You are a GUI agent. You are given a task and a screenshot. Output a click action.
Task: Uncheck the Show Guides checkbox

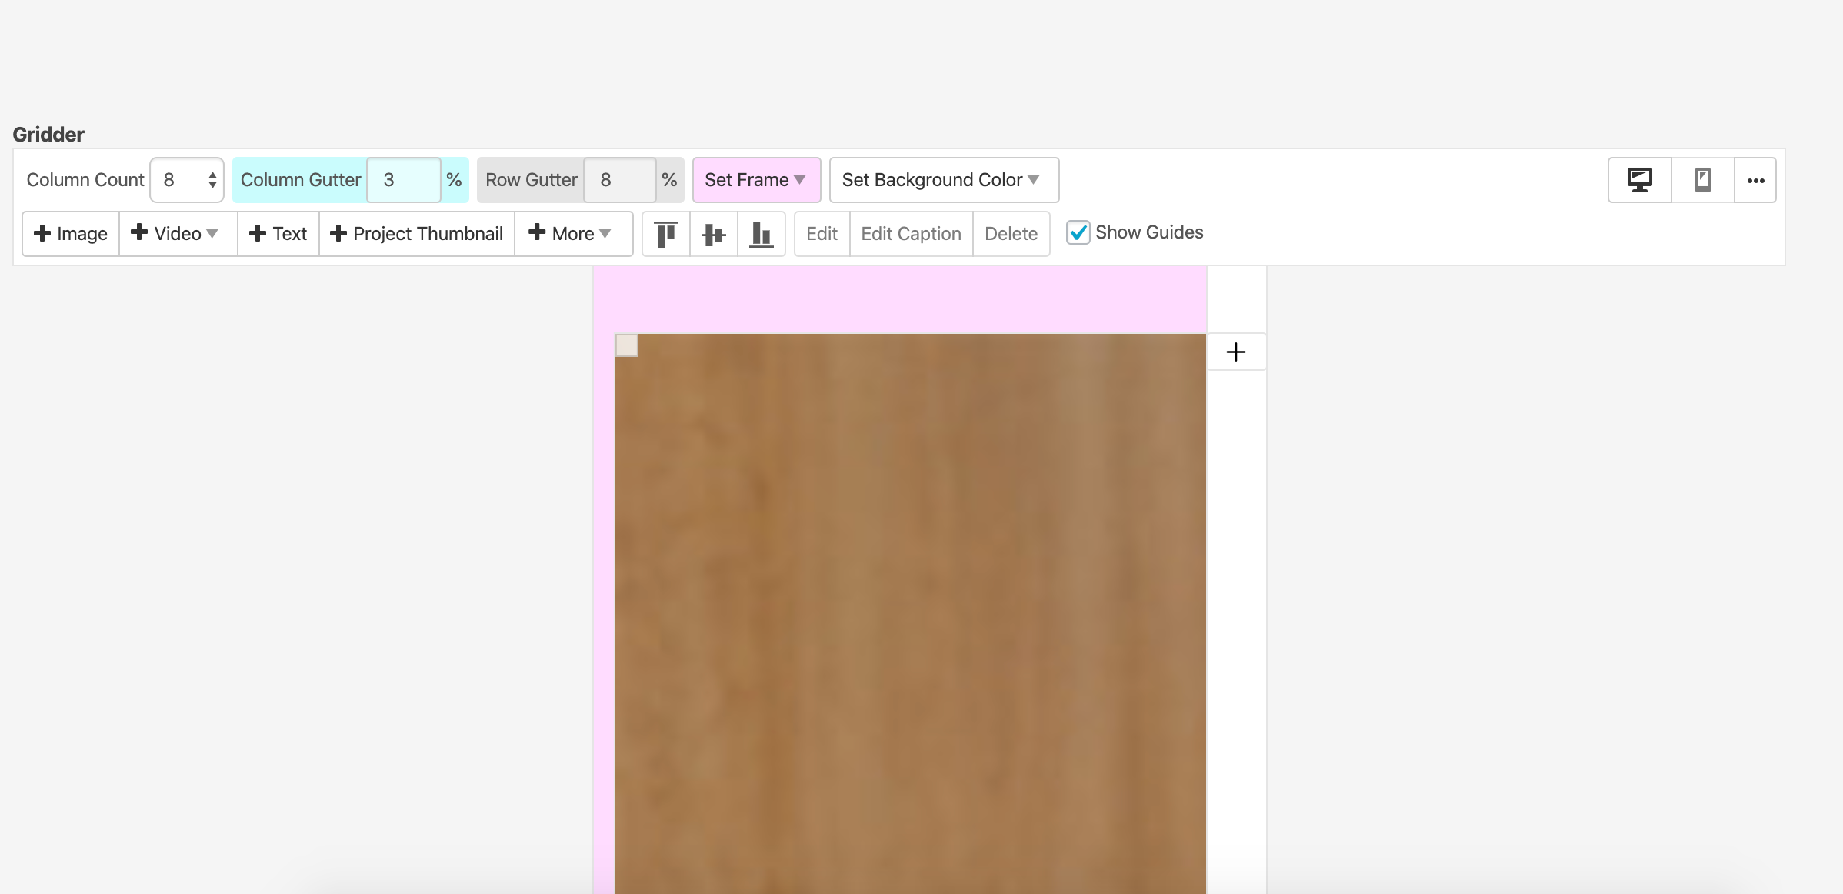click(x=1078, y=232)
